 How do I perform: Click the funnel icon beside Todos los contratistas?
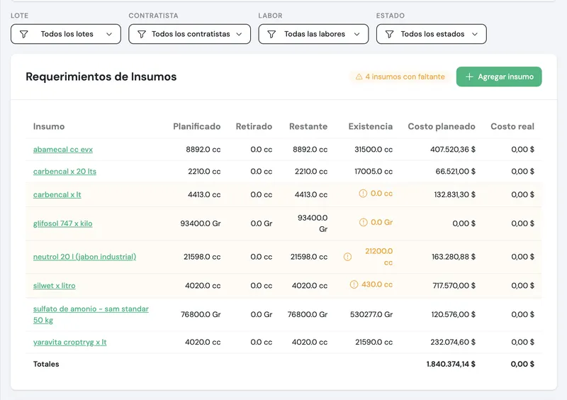(142, 34)
